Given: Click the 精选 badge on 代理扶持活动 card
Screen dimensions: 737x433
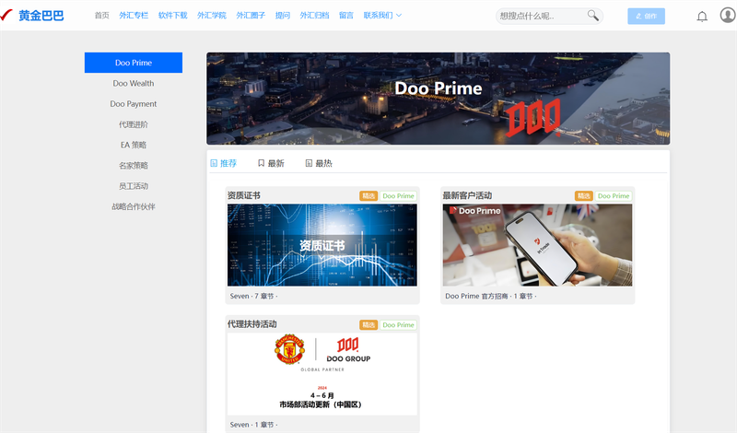Looking at the screenshot, I should tap(368, 325).
